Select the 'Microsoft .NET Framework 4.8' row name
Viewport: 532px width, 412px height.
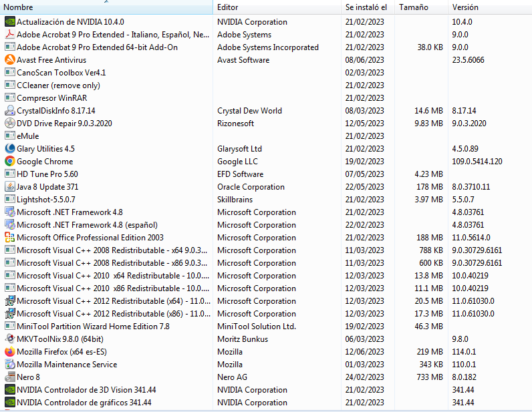click(70, 212)
